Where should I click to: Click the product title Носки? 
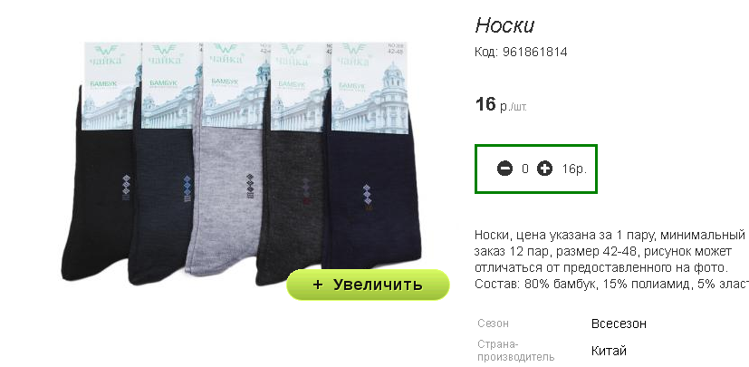click(504, 25)
